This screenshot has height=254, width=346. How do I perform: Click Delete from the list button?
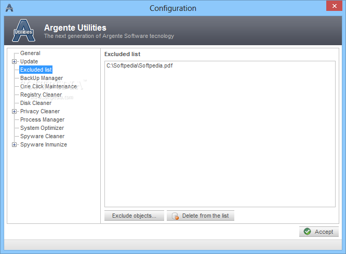pos(201,216)
